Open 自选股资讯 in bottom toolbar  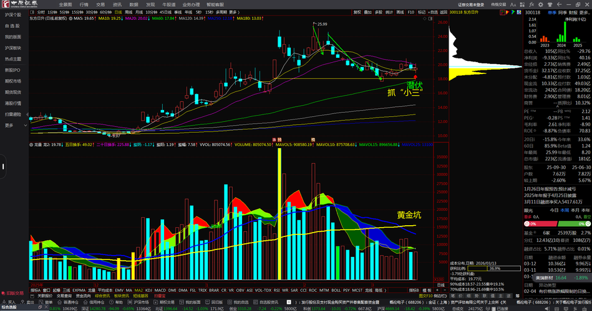pyautogui.click(x=265, y=302)
